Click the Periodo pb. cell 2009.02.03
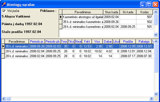Viewport: 160px width, 102px height. click(x=53, y=46)
